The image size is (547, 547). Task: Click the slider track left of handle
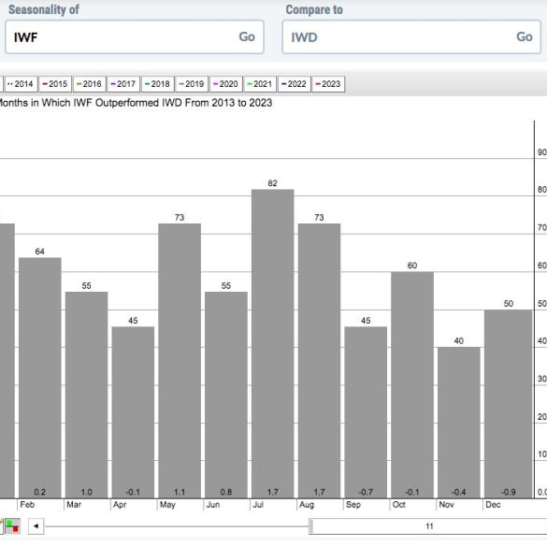(x=177, y=526)
